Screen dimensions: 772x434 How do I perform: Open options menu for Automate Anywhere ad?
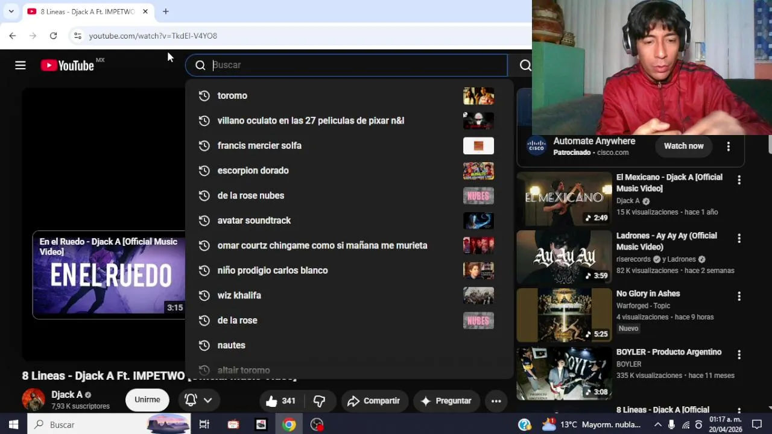[x=729, y=146]
